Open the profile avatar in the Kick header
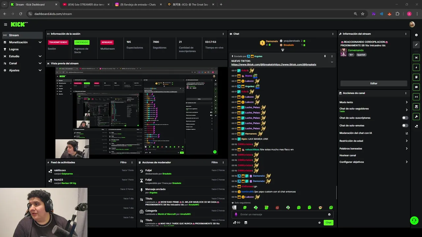 click(412, 24)
